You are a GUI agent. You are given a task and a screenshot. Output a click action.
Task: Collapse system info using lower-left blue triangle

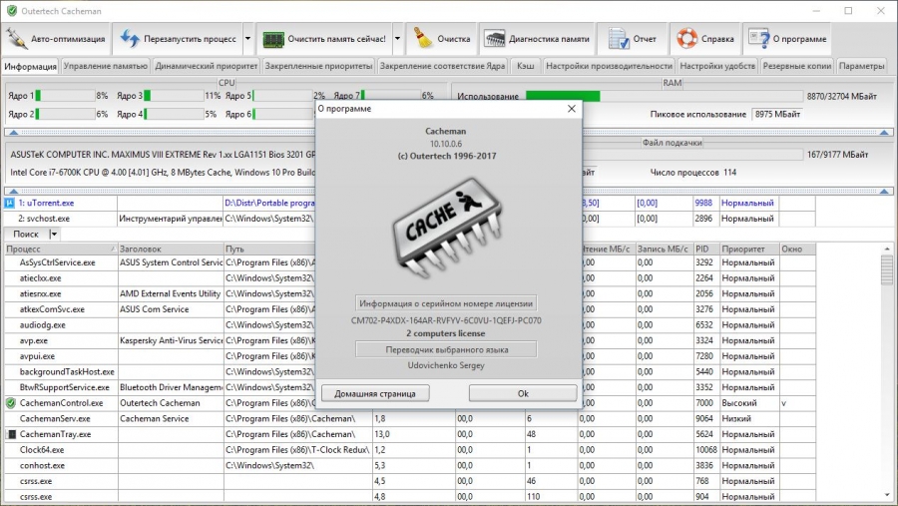(x=14, y=191)
